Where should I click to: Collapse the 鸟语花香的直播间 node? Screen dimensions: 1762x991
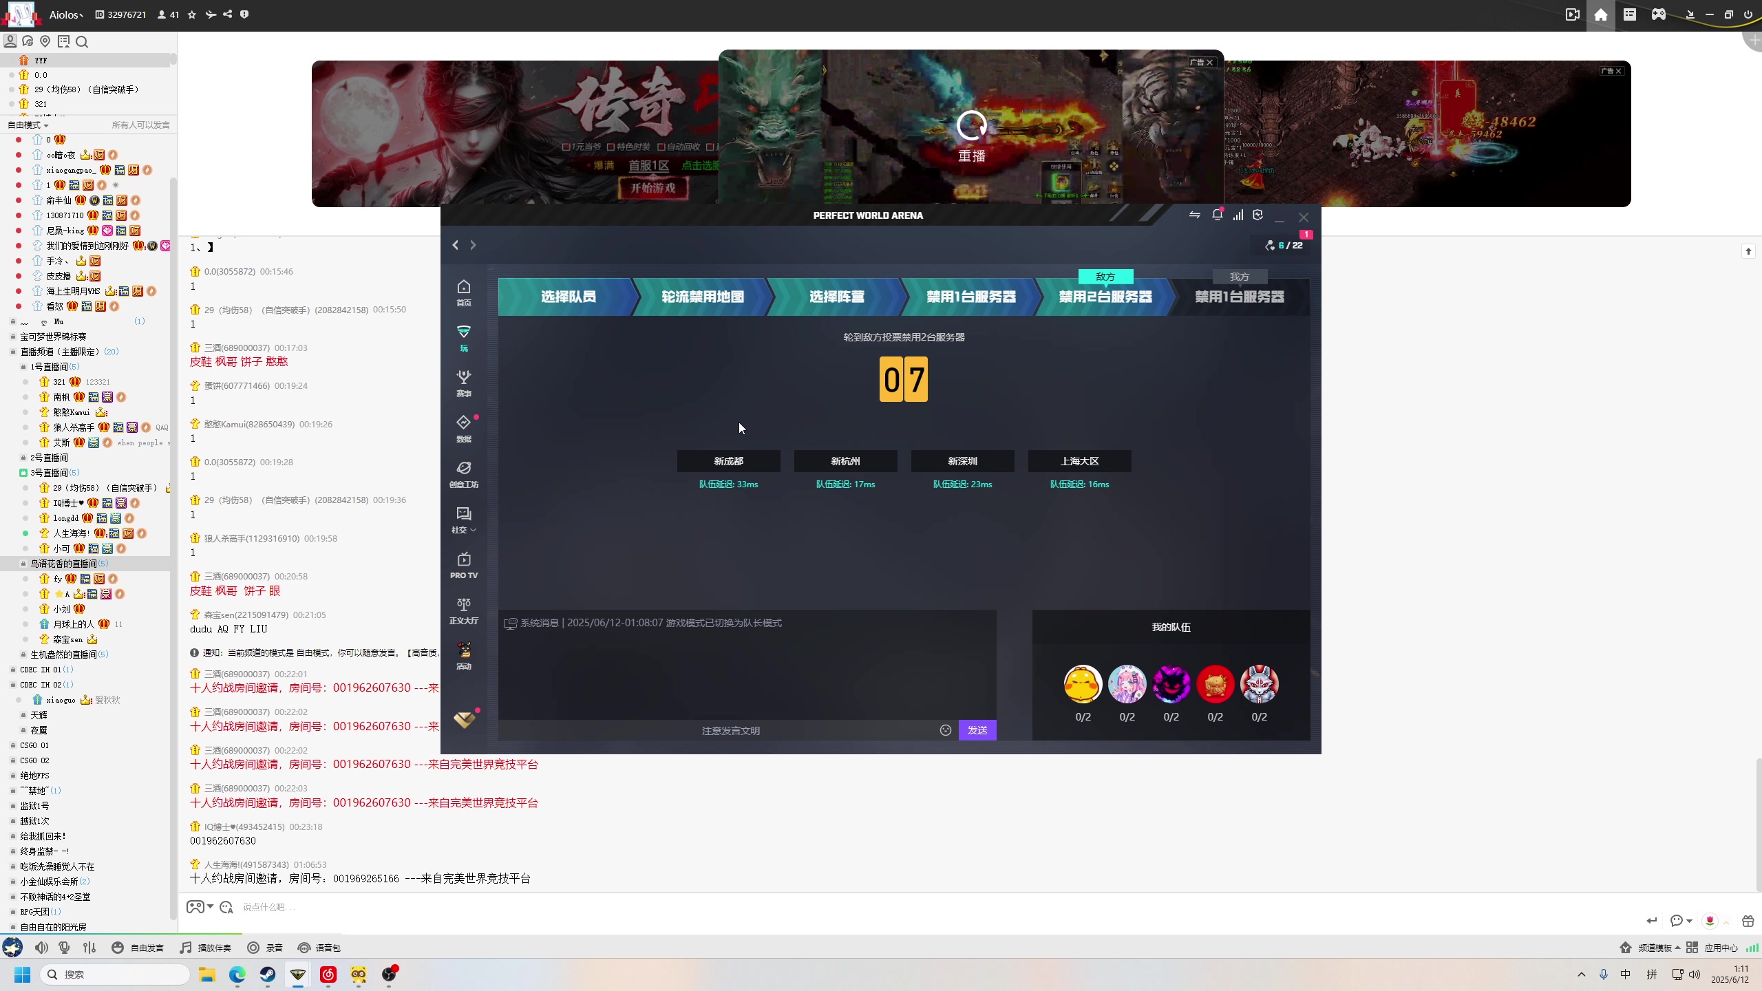pyautogui.click(x=24, y=564)
